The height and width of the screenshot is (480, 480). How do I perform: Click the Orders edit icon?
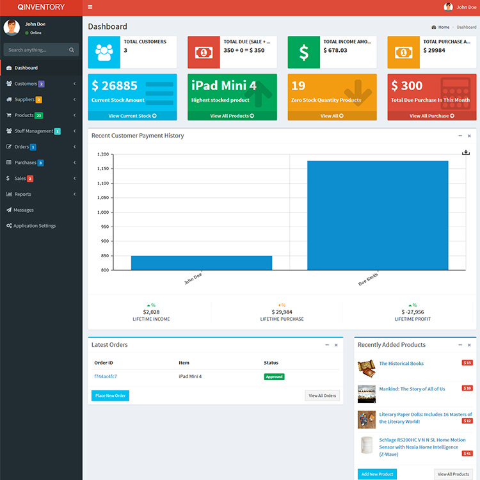pyautogui.click(x=9, y=147)
